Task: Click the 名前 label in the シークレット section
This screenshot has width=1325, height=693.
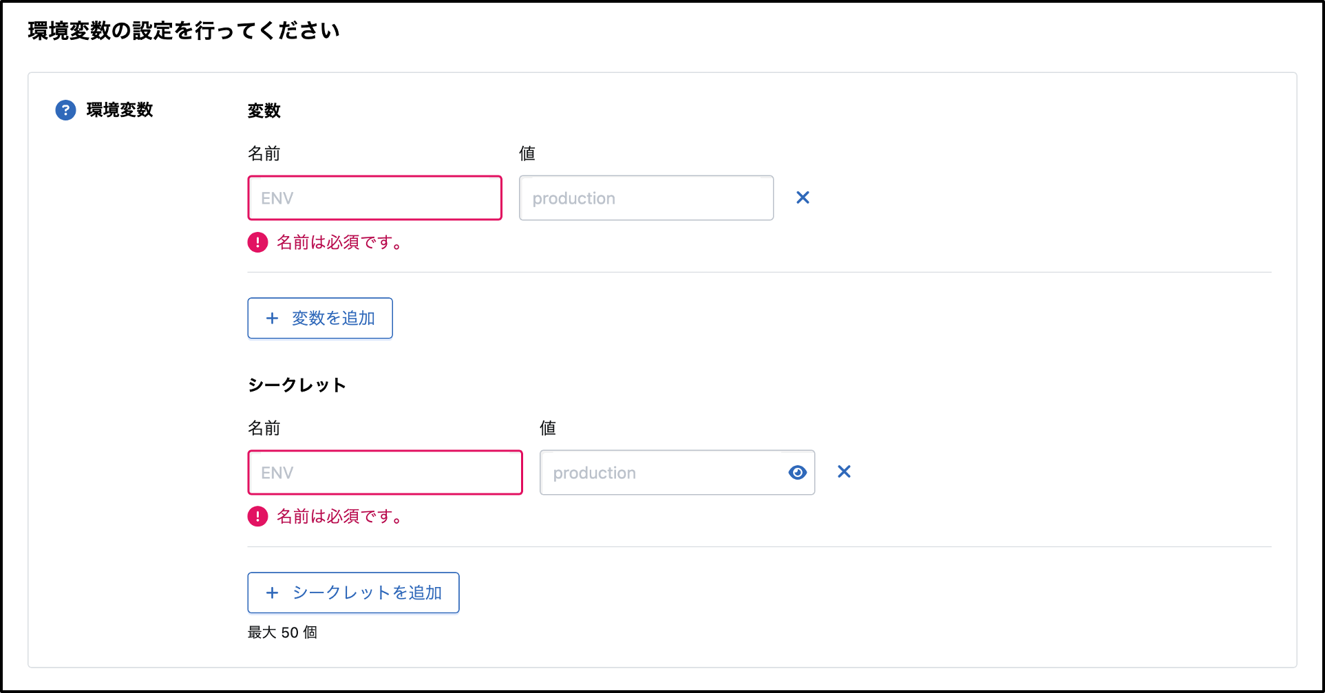Action: click(264, 428)
